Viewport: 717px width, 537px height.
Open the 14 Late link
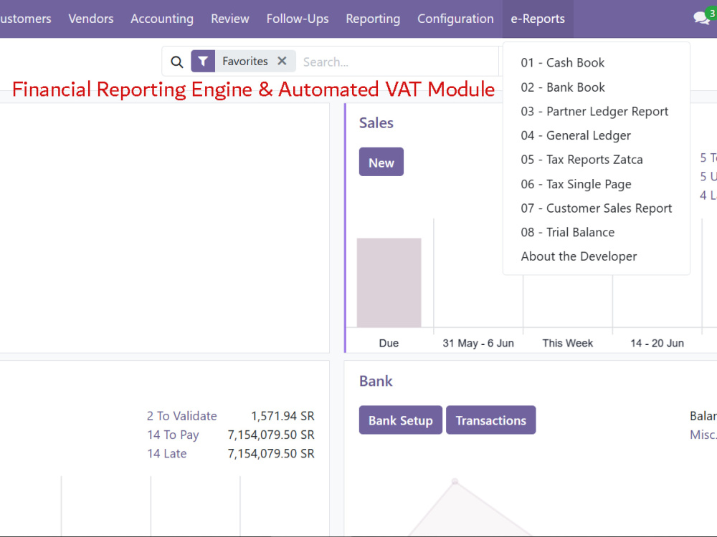point(167,453)
